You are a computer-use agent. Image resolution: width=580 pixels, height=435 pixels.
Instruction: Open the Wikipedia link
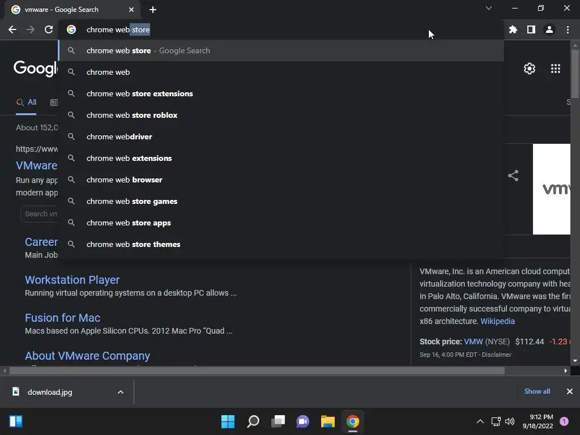point(497,321)
